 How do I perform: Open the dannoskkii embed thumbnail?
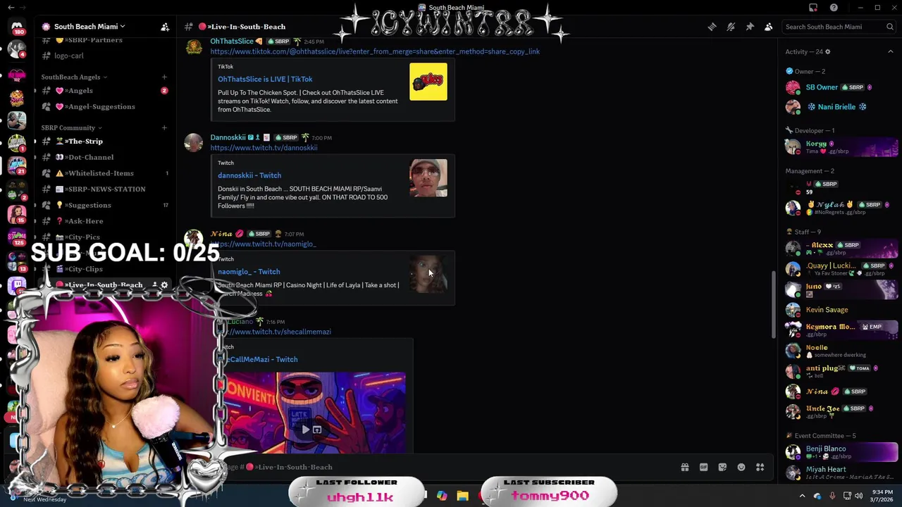[428, 178]
